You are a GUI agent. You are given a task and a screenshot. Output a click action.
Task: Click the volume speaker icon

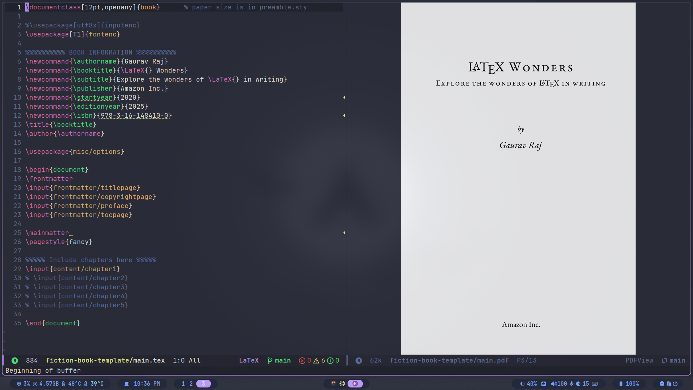click(553, 384)
